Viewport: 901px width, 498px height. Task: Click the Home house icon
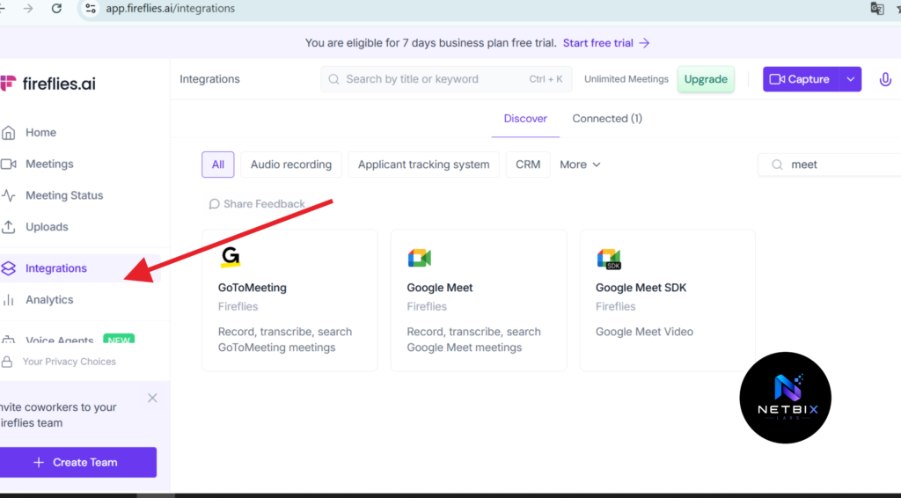click(x=8, y=133)
